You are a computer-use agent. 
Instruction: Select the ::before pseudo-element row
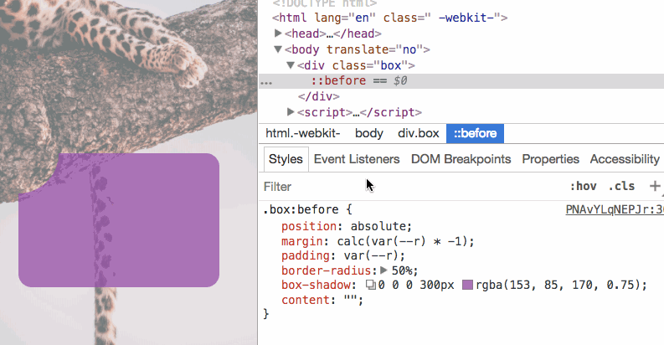pyautogui.click(x=461, y=81)
